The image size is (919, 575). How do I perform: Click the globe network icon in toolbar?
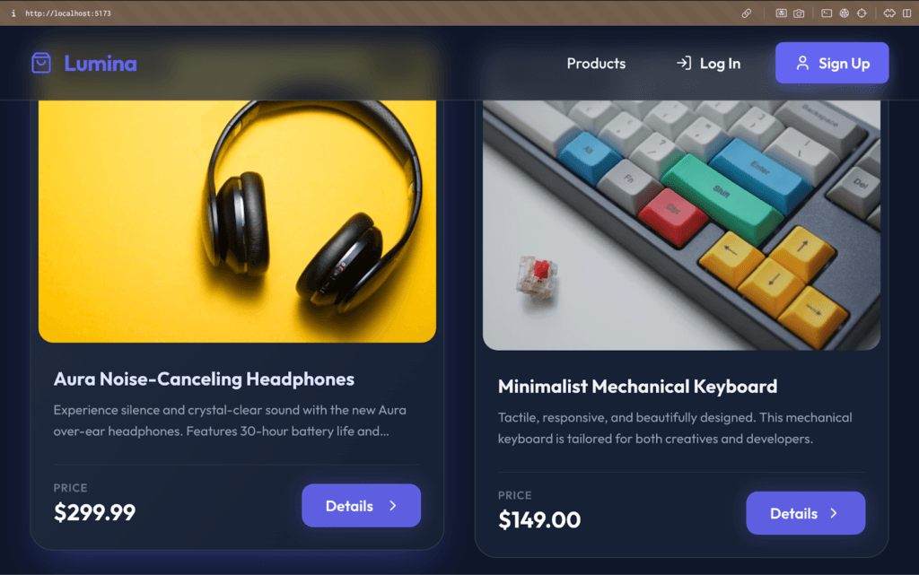click(x=844, y=13)
